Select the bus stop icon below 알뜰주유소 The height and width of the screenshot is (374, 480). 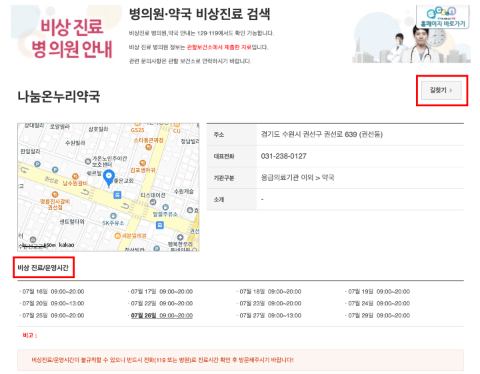click(159, 225)
